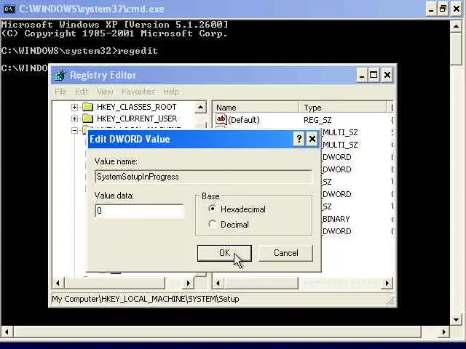This screenshot has width=466, height=349.
Task: Click the cmd.exe title bar icon
Action: pyautogui.click(x=9, y=9)
